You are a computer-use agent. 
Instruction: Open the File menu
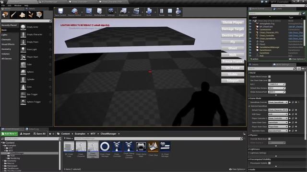point(3,5)
